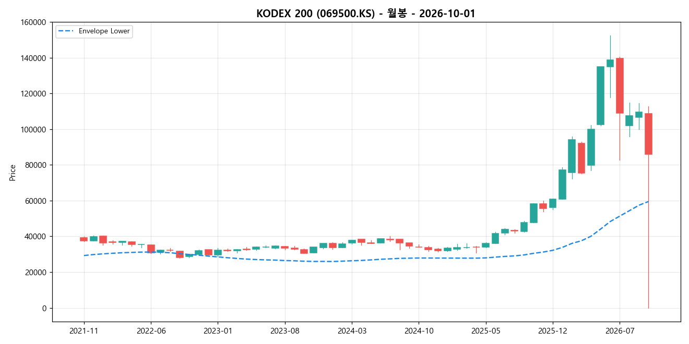This screenshot has height=344, width=689.
Task: Click the 2024-10 x-axis date label
Action: click(x=419, y=330)
